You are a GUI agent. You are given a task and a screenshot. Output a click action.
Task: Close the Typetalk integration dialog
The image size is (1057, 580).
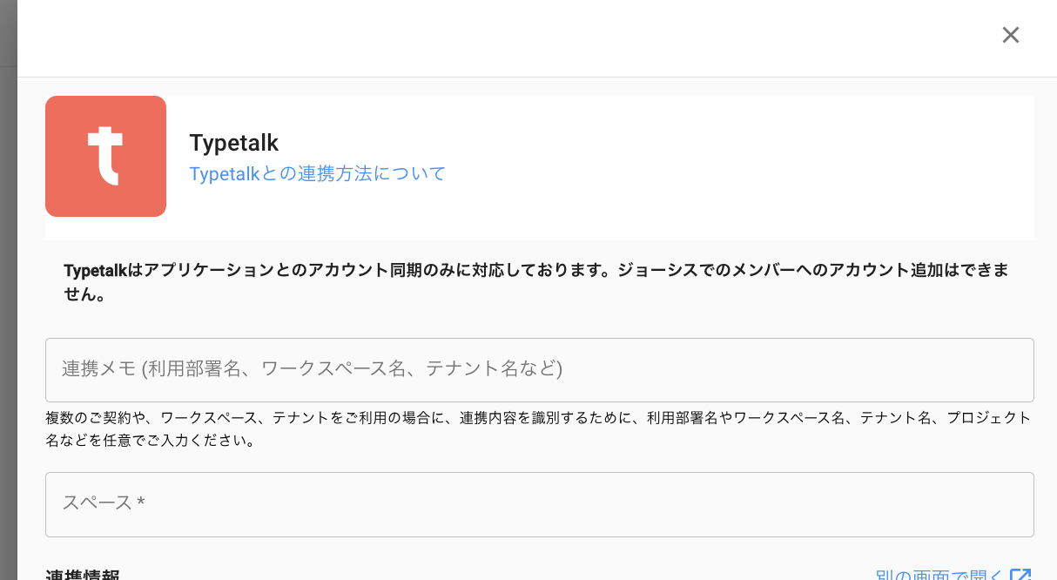tap(1010, 35)
